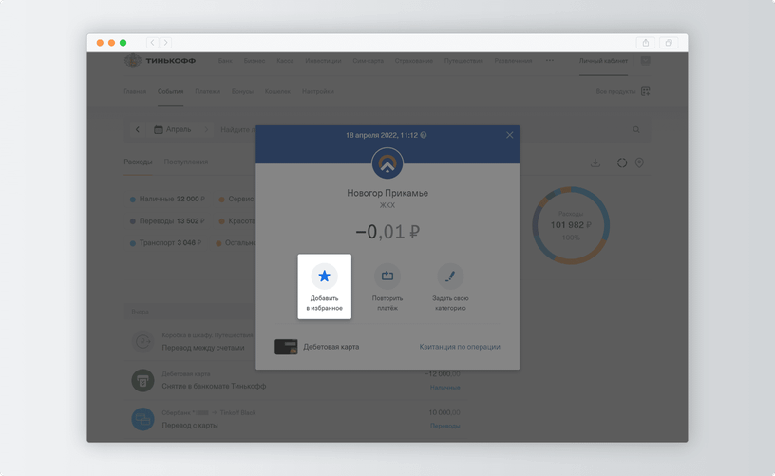Click ATM icon of Снятие в банкомате

(x=142, y=381)
